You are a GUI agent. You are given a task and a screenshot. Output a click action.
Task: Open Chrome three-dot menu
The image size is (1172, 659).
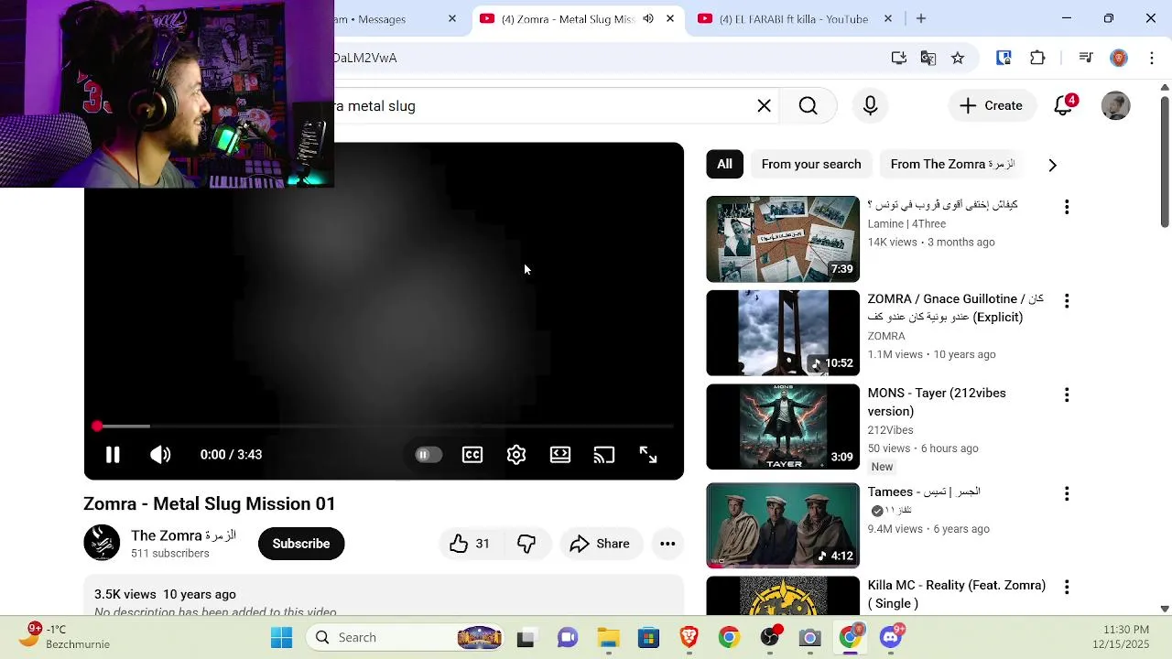click(1152, 58)
